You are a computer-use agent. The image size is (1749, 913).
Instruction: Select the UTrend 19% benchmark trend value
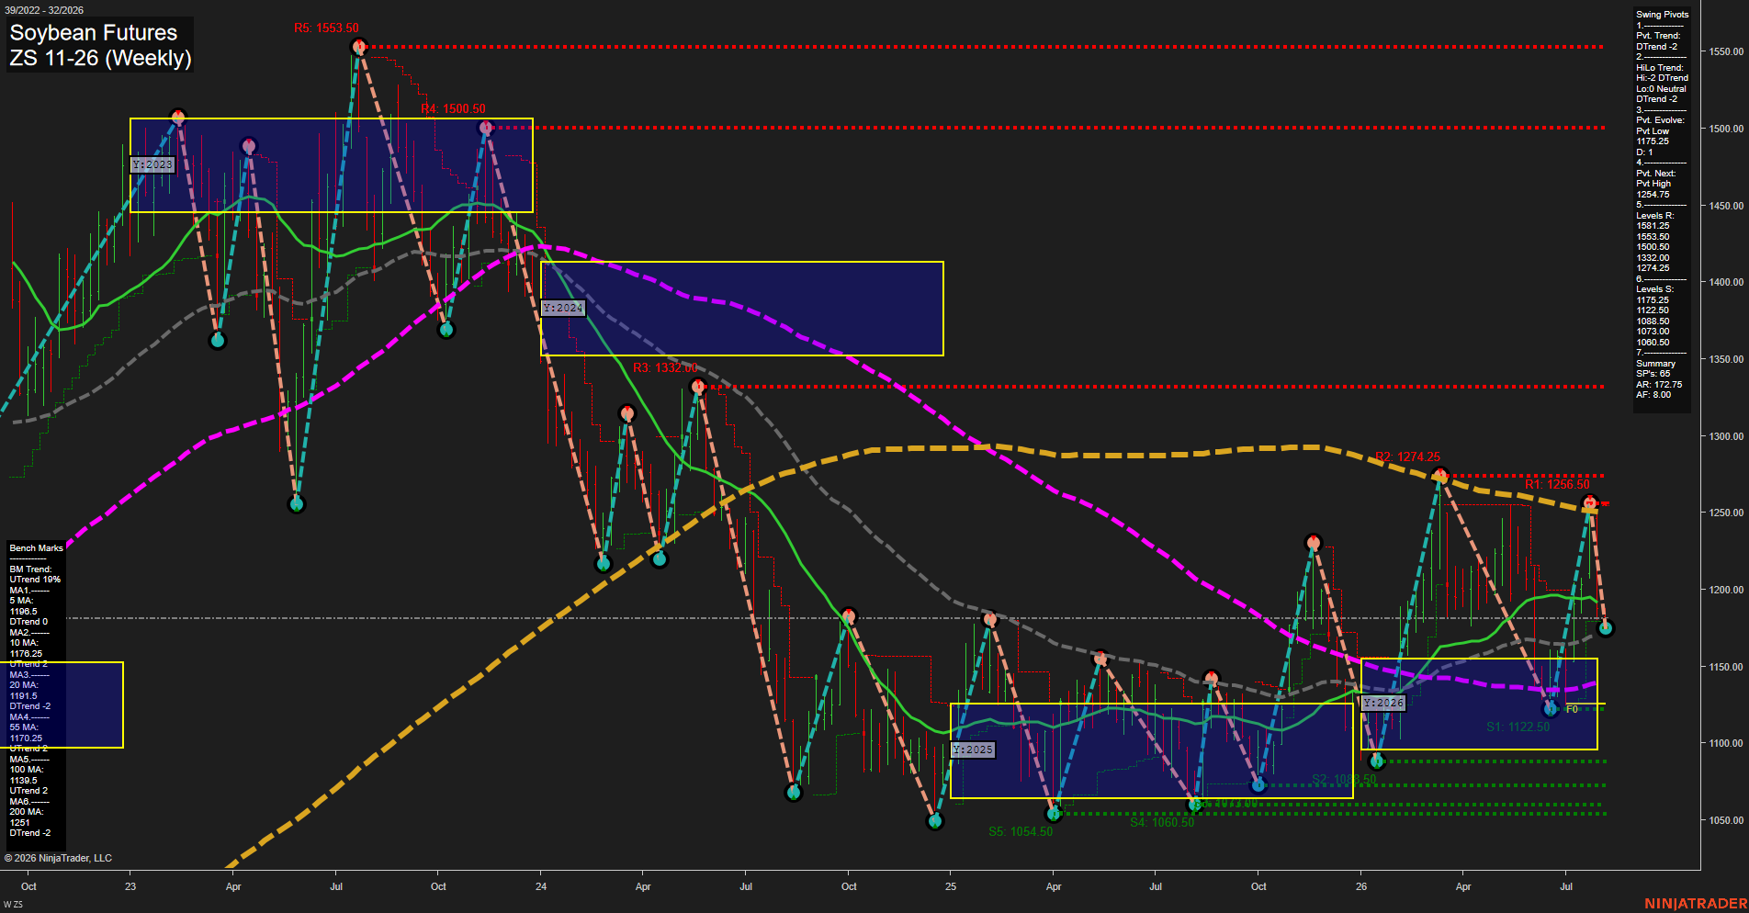[x=35, y=580]
